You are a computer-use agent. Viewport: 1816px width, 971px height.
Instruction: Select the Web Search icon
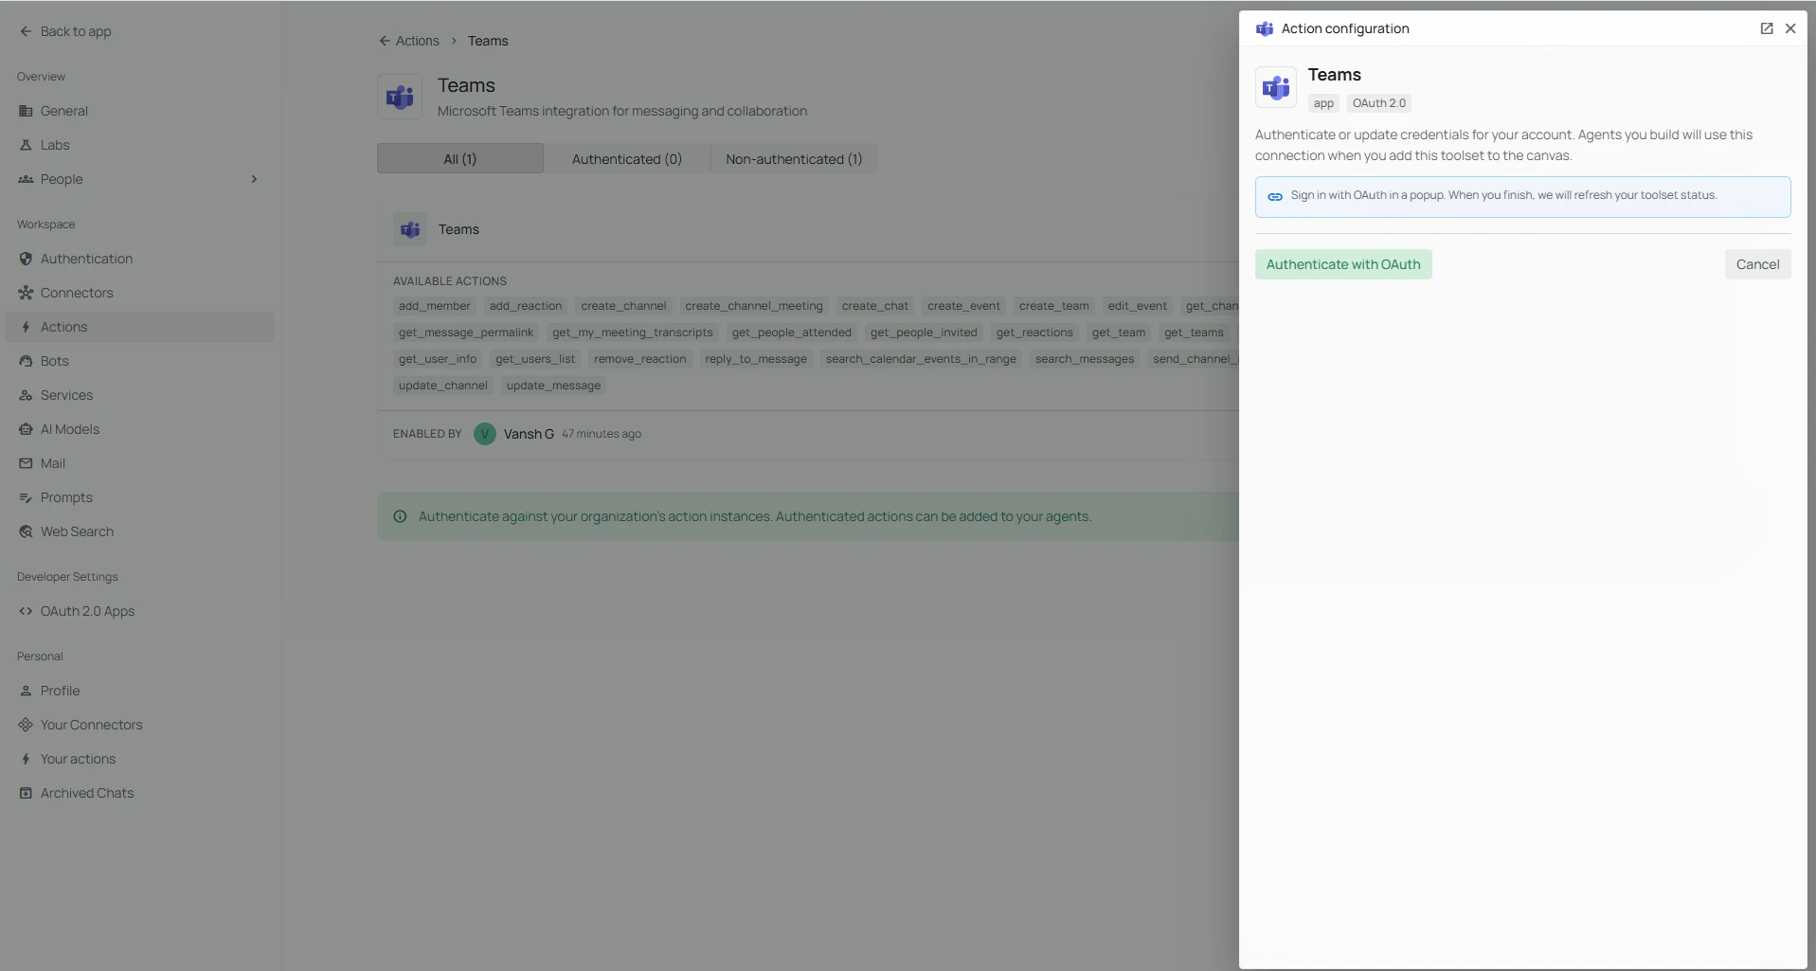tap(26, 530)
